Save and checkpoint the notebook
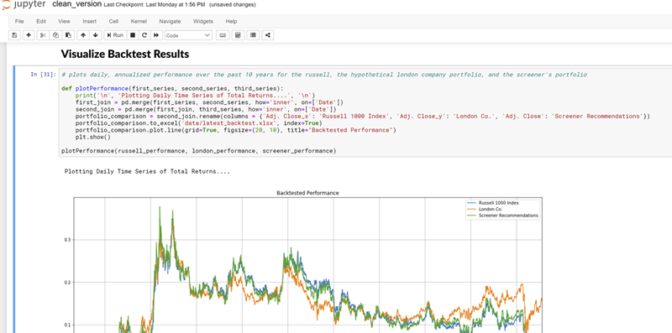672x333 pixels. coord(14,35)
